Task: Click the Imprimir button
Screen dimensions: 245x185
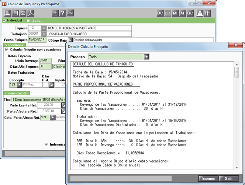Action: [x=208, y=178]
